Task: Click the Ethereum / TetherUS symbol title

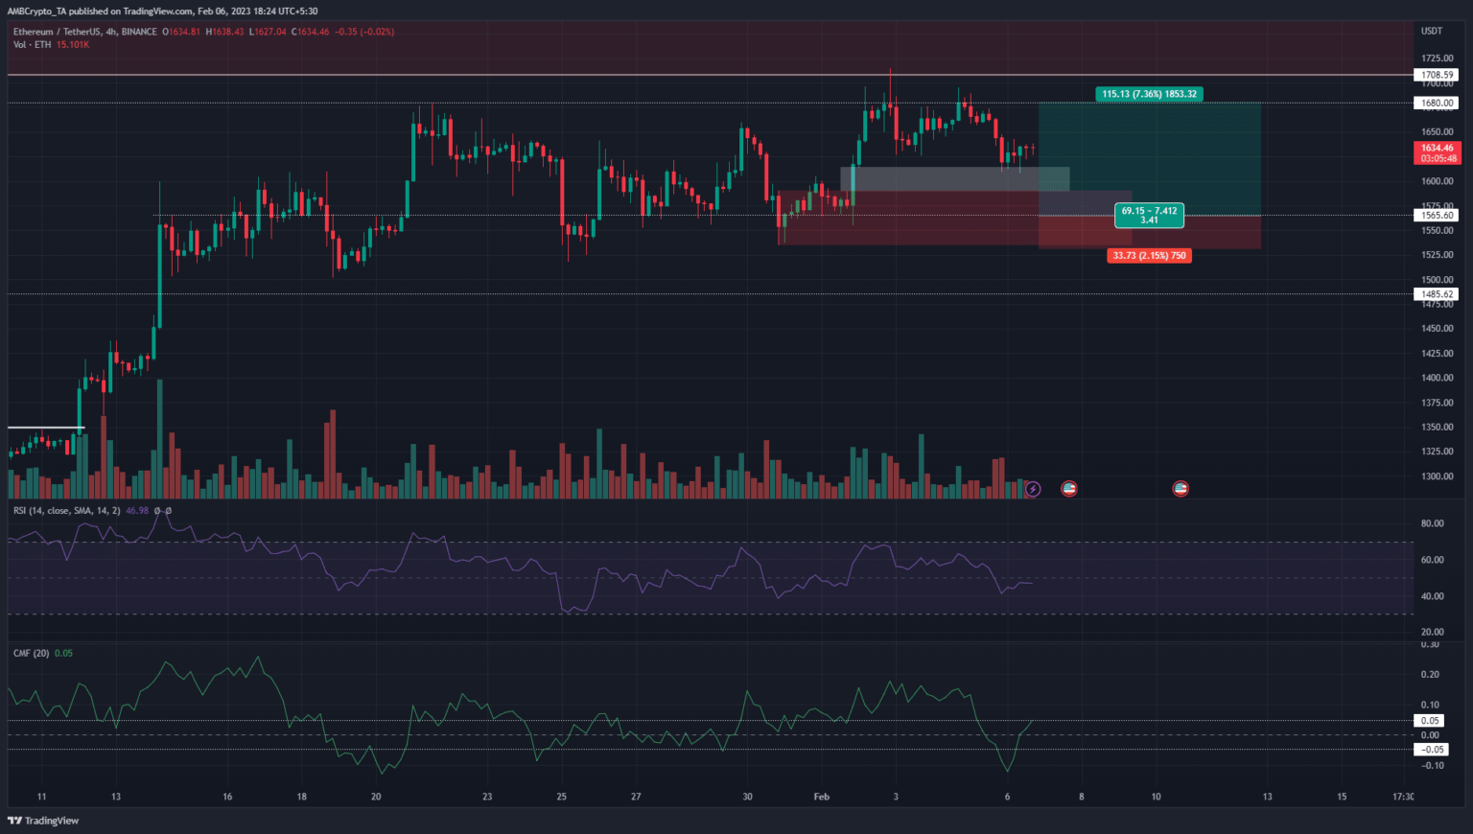Action: (x=84, y=32)
